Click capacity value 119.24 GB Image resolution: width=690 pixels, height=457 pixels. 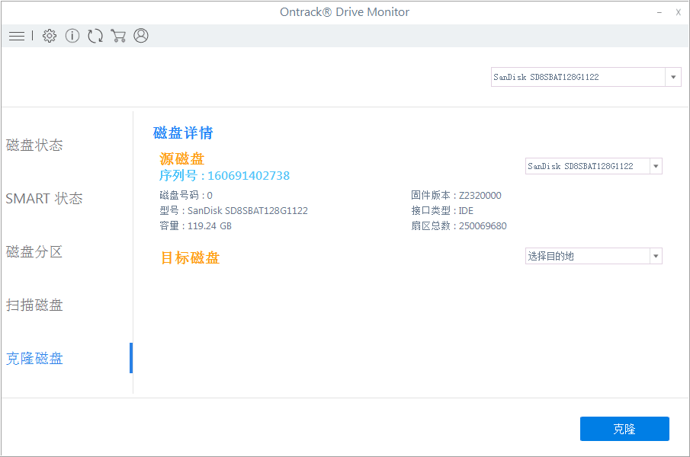click(210, 226)
